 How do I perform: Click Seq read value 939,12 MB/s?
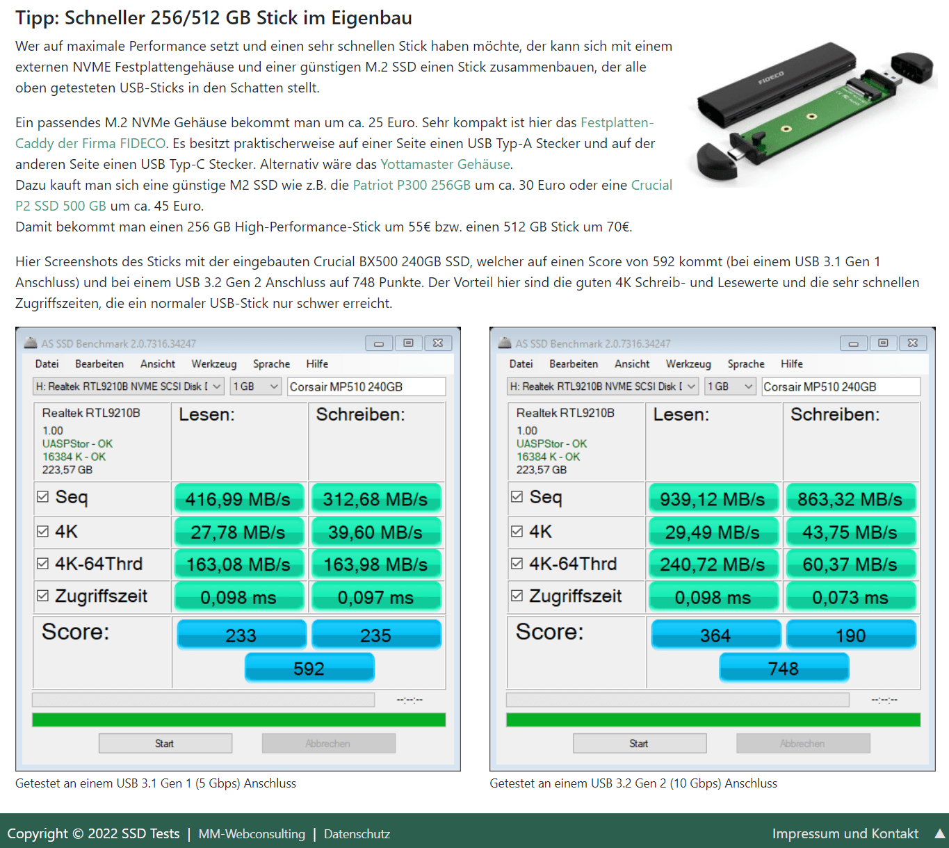pos(713,498)
